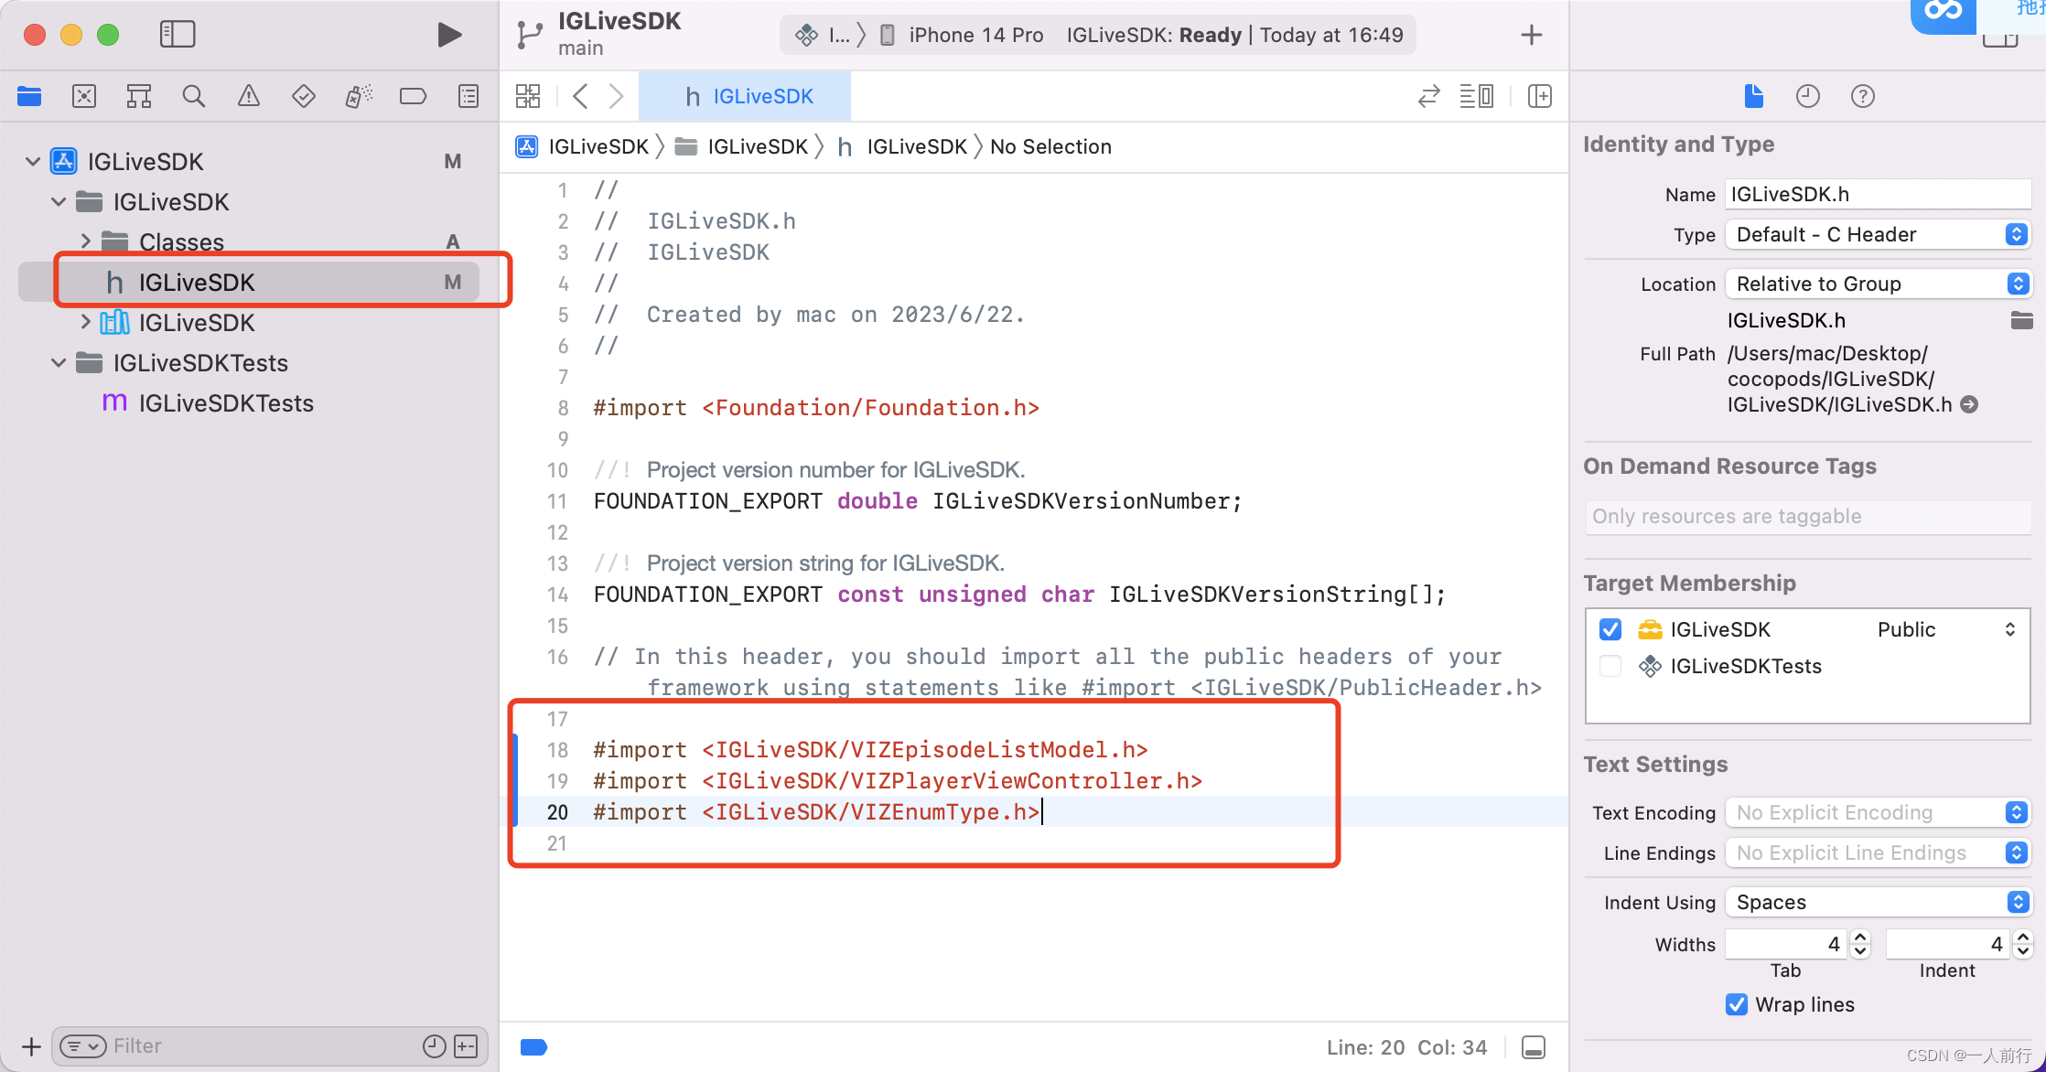This screenshot has width=2046, height=1072.
Task: Open the Issue navigator warning icon
Action: pos(249,96)
